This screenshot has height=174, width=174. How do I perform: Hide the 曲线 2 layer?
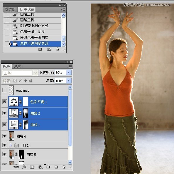tap(5, 113)
